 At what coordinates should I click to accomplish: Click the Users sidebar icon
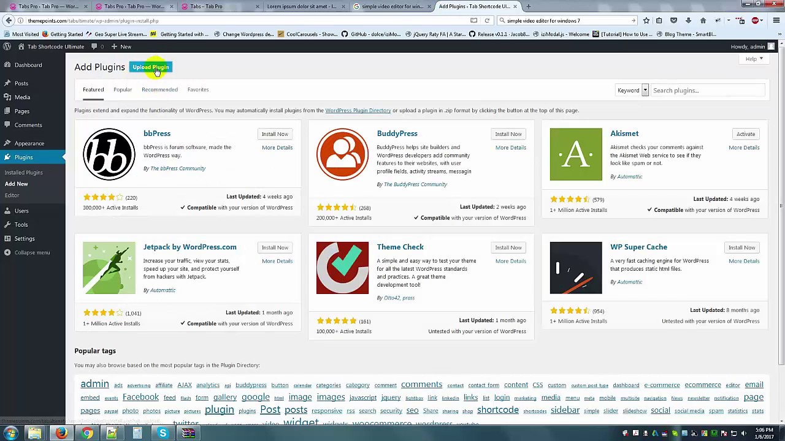tap(7, 211)
